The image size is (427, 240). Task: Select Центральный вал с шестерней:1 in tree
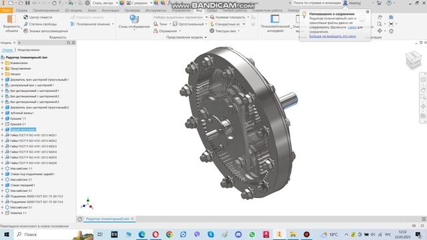pos(32,85)
